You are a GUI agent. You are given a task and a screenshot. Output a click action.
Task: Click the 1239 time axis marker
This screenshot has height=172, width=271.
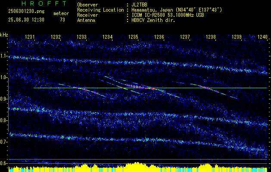[x=237, y=37]
